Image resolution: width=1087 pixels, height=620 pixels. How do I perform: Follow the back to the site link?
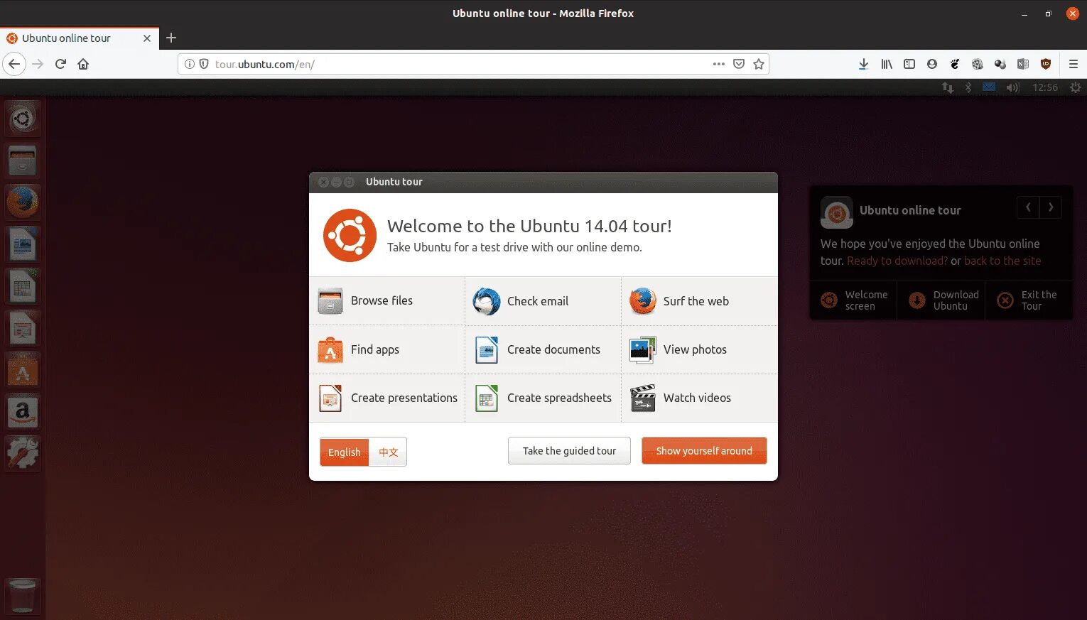pyautogui.click(x=1002, y=261)
